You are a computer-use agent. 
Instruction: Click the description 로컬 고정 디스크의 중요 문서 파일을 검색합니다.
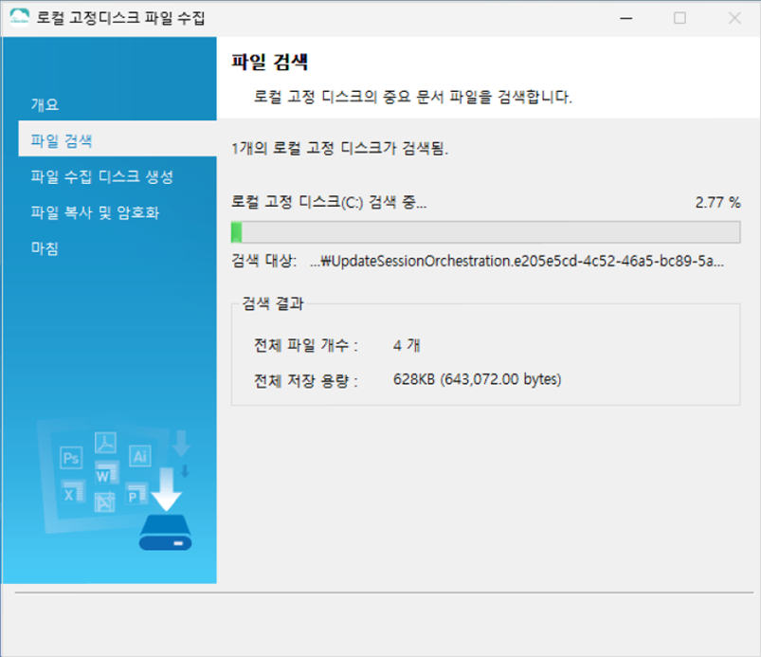(x=413, y=97)
